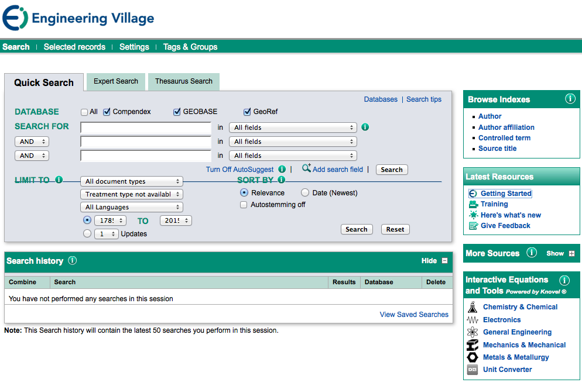
Task: Open Settings in top navigation
Action: [x=134, y=47]
